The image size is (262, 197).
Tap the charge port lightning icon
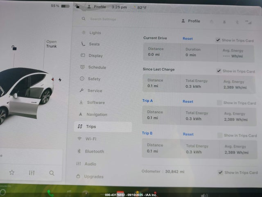pos(60,80)
